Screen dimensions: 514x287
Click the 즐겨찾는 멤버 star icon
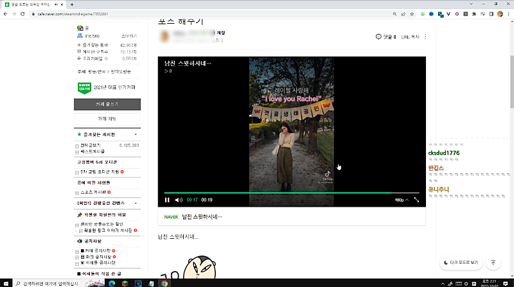click(79, 45)
